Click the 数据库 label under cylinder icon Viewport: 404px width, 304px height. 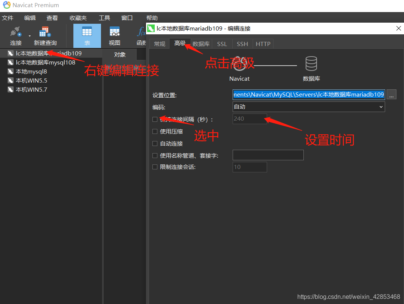click(311, 78)
